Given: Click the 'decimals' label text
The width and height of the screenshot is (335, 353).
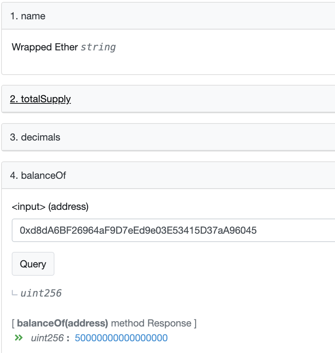Looking at the screenshot, I should pyautogui.click(x=40, y=137).
